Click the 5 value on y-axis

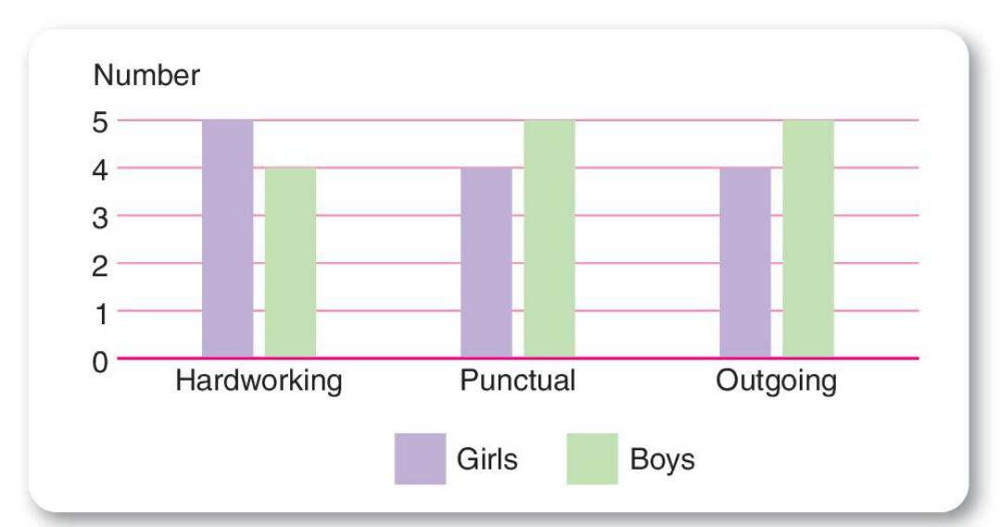click(x=100, y=121)
